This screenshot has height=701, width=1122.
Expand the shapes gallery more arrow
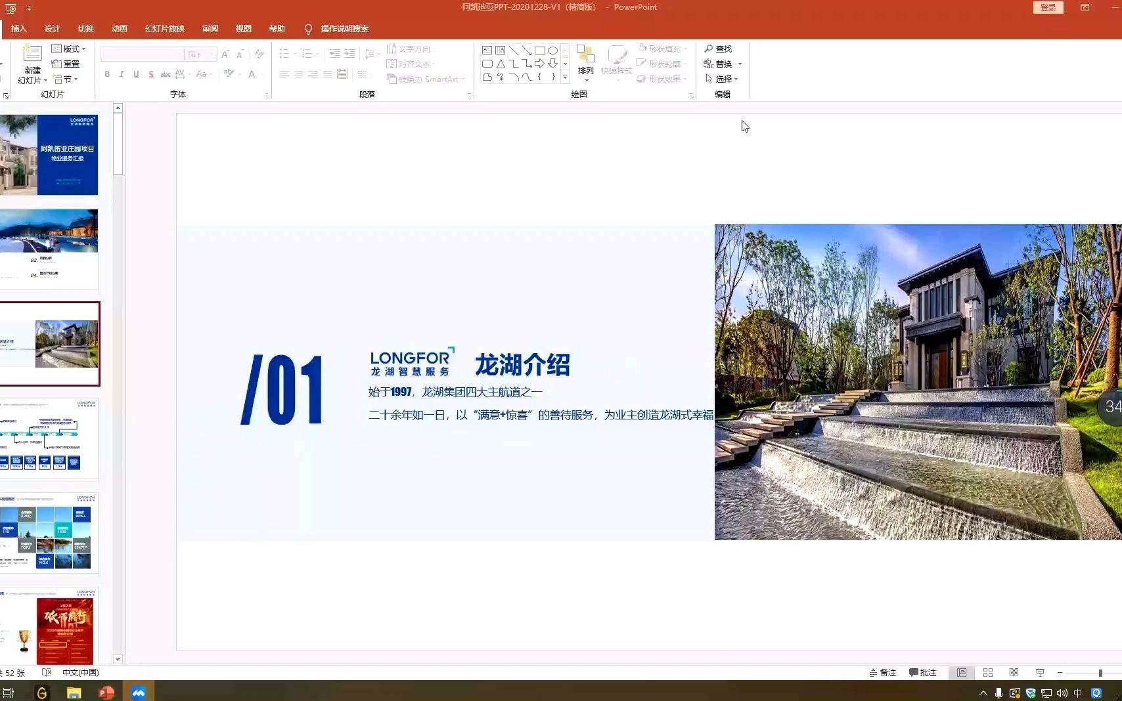pyautogui.click(x=565, y=77)
